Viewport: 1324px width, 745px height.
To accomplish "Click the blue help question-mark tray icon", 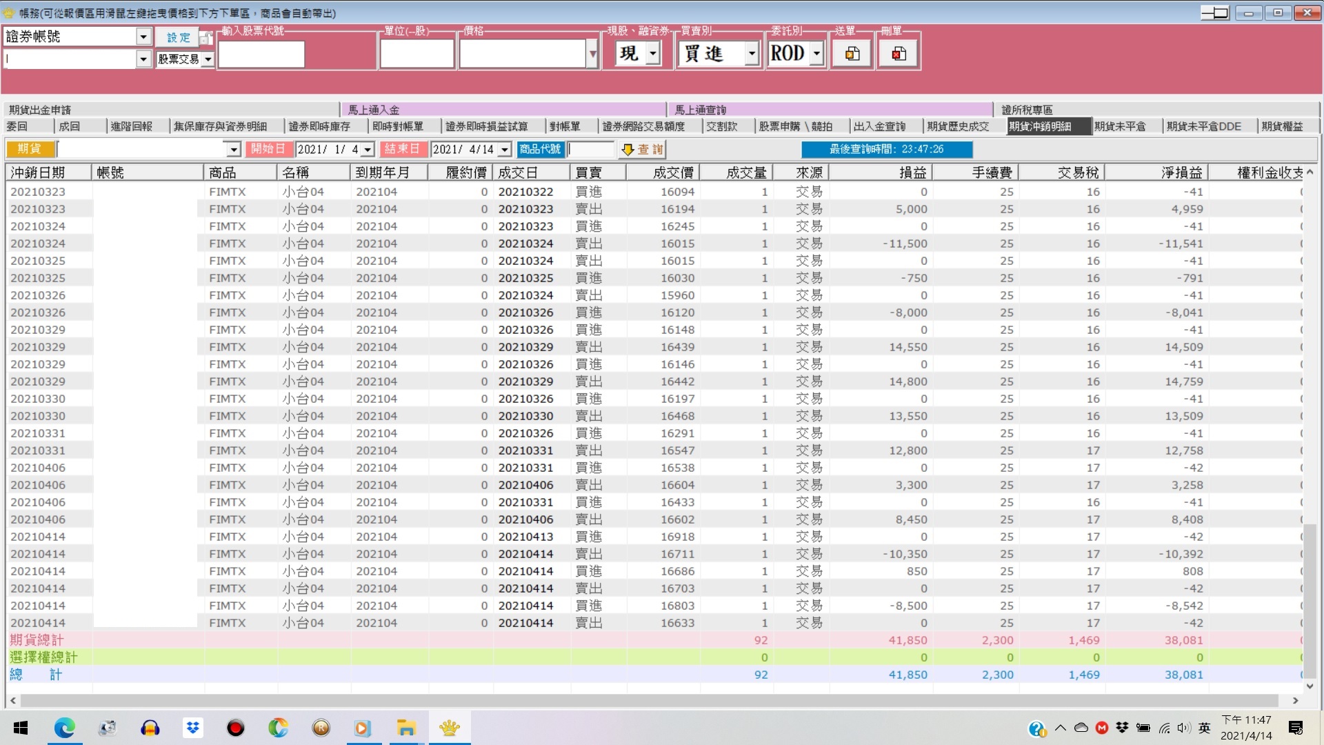I will click(1036, 728).
